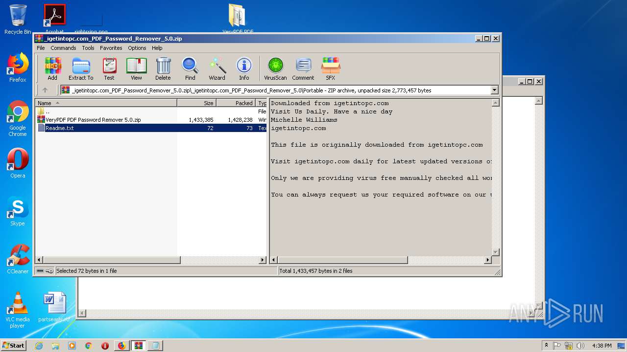The height and width of the screenshot is (352, 627).
Task: Open the Favorites menu
Action: pyautogui.click(x=111, y=48)
